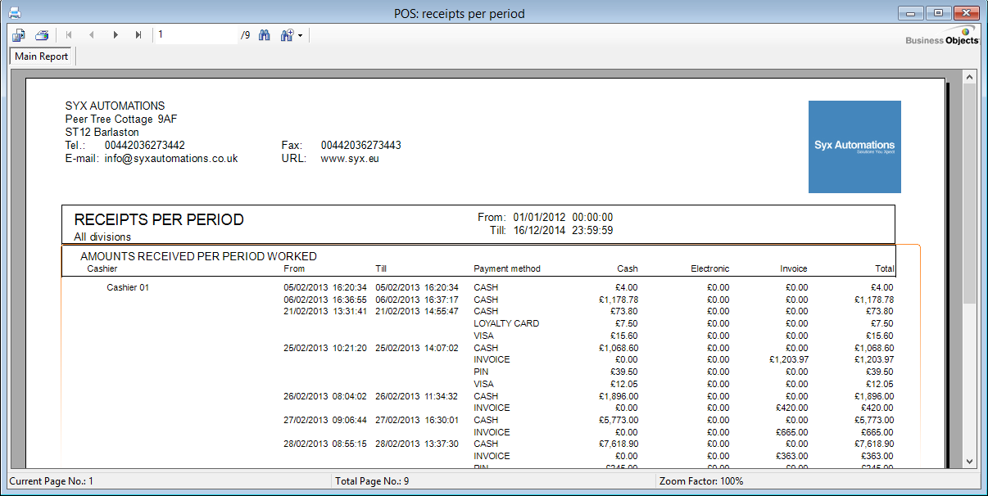Screen dimensions: 988x496
Task: Go to the previous page
Action: 92,35
